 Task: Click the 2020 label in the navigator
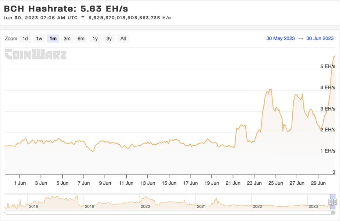(145, 206)
